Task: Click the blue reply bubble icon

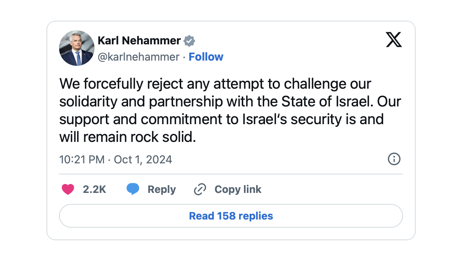Action: (x=133, y=190)
